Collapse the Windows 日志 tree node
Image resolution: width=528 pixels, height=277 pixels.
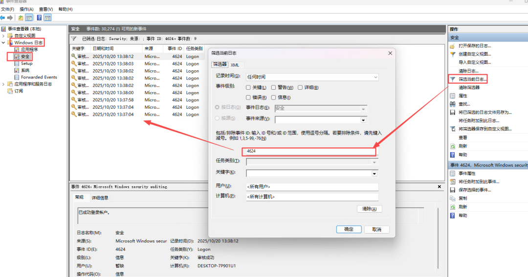3,42
